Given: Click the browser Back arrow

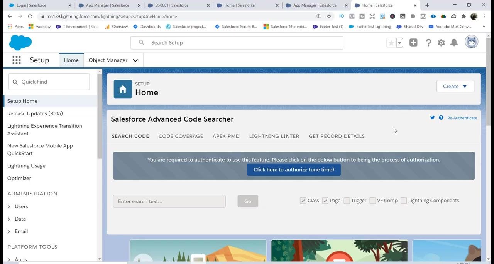Looking at the screenshot, I should click(10, 17).
